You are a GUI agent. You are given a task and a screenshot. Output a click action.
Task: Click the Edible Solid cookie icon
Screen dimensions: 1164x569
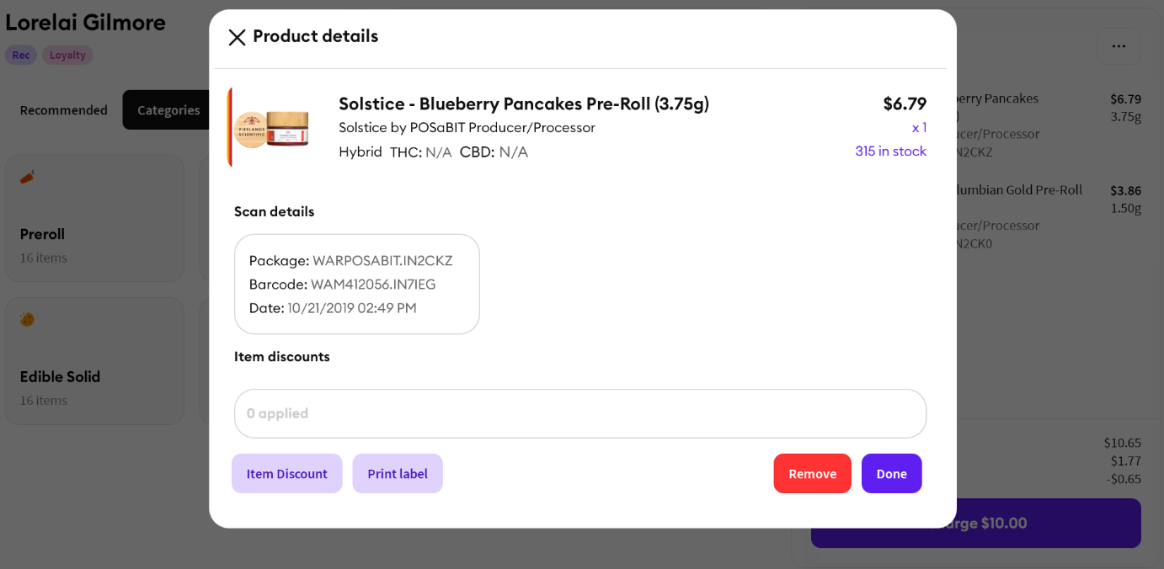click(28, 319)
